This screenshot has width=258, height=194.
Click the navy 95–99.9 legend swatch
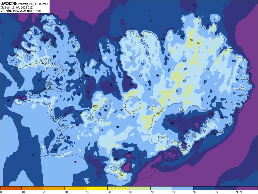225,188
